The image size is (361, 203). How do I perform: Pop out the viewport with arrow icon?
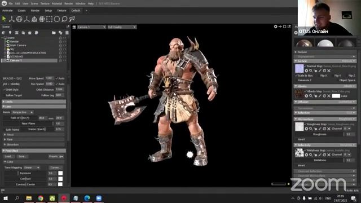(x=289, y=27)
